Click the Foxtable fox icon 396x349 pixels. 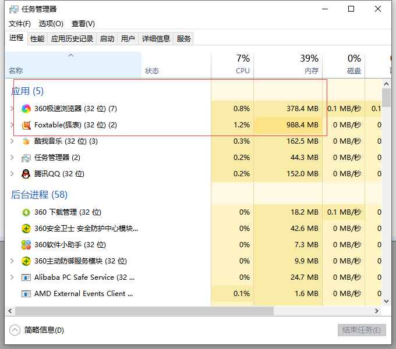click(x=26, y=125)
